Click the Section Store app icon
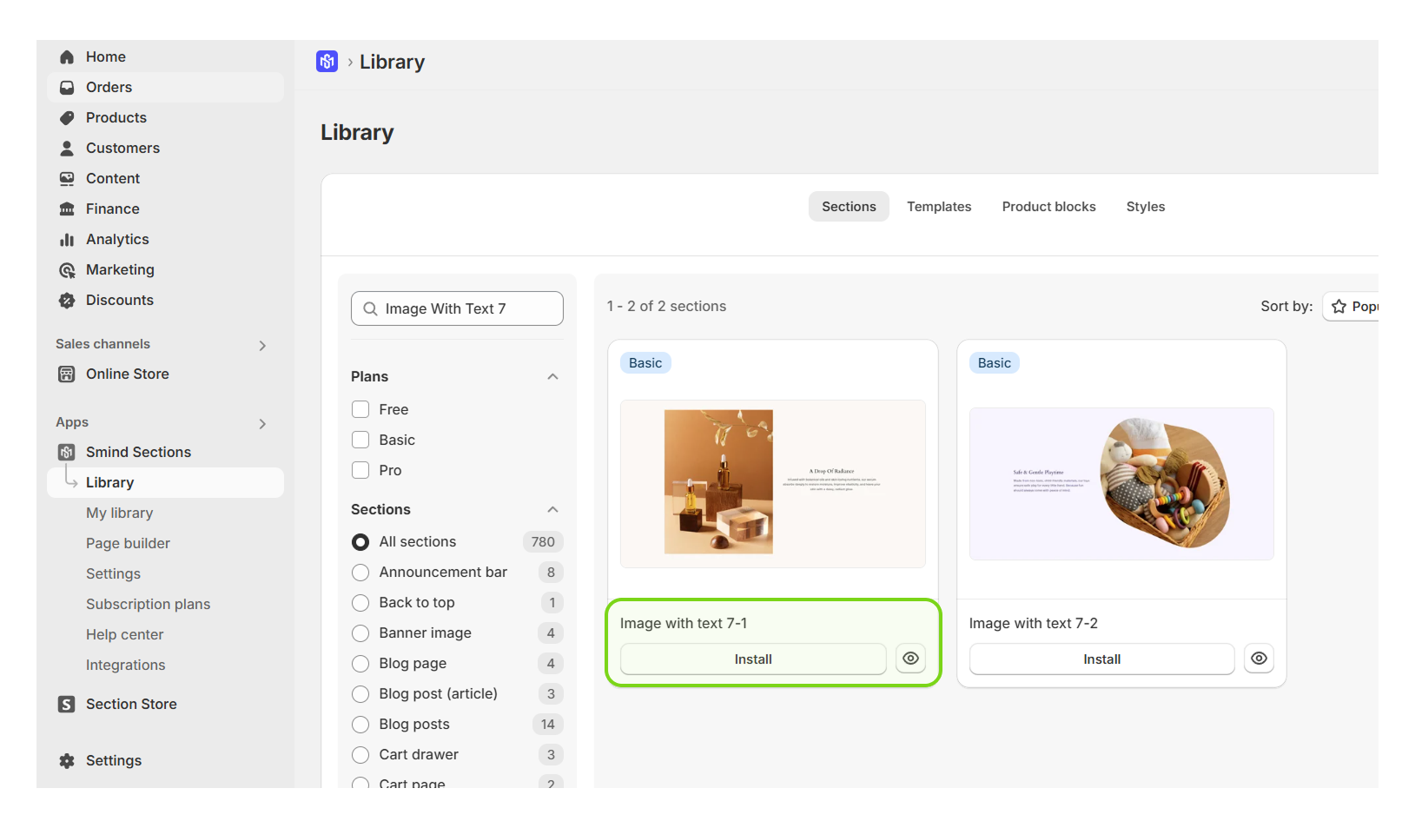1415x828 pixels. pos(67,705)
